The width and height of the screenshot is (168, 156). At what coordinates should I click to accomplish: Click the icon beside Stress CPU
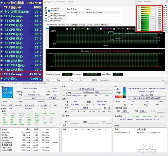coord(46,8)
